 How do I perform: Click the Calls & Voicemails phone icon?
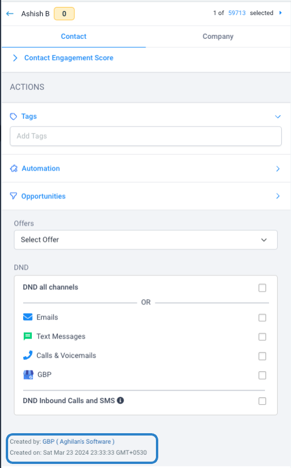coord(28,355)
